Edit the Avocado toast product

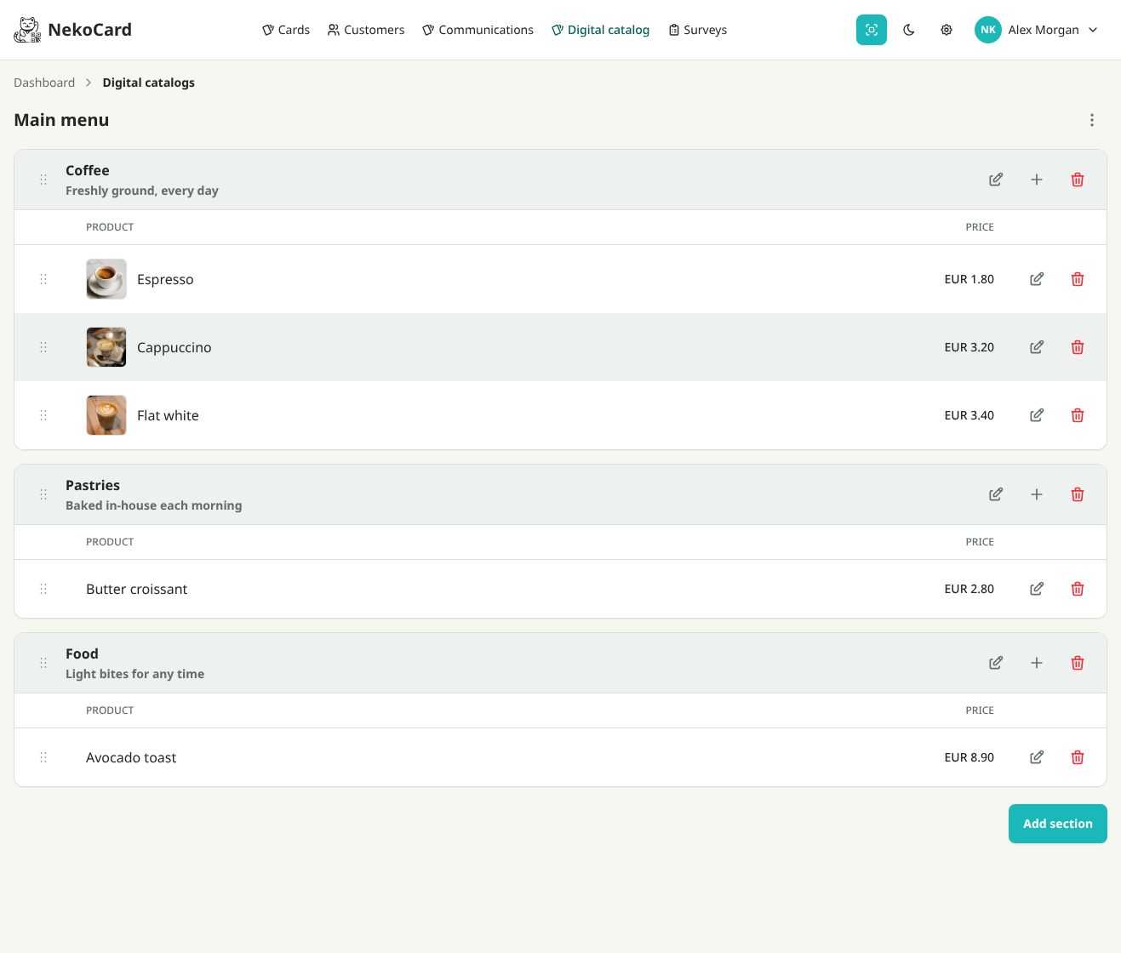pyautogui.click(x=1037, y=757)
